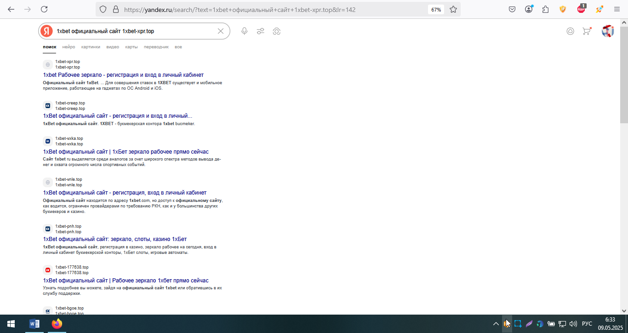Switch the РУС keyboard language
Image resolution: width=628 pixels, height=333 pixels.
pos(587,324)
